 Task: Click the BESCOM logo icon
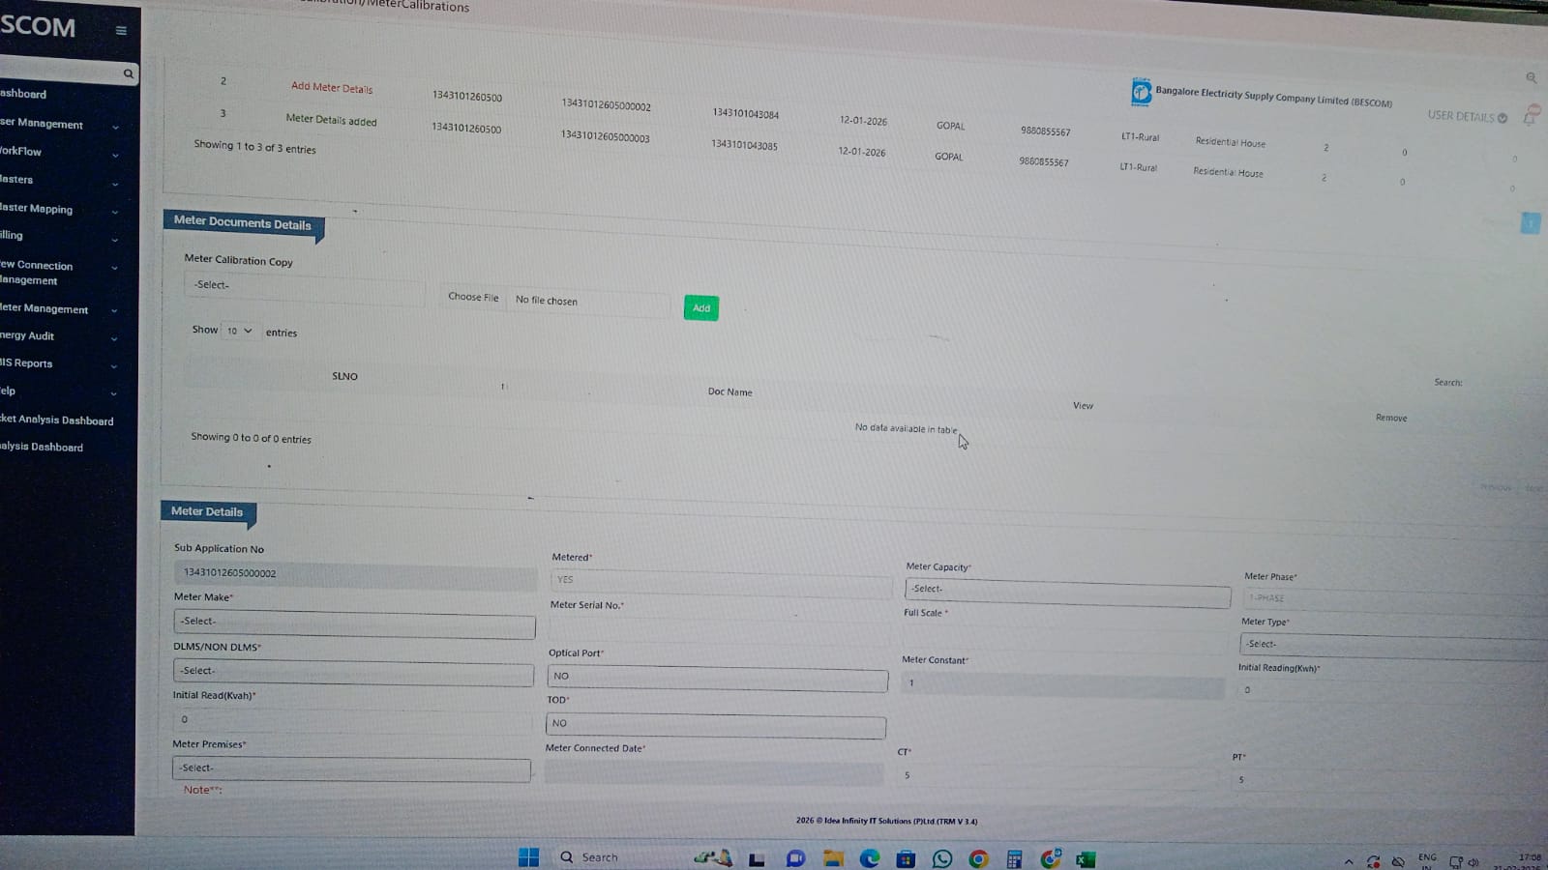tap(1142, 91)
